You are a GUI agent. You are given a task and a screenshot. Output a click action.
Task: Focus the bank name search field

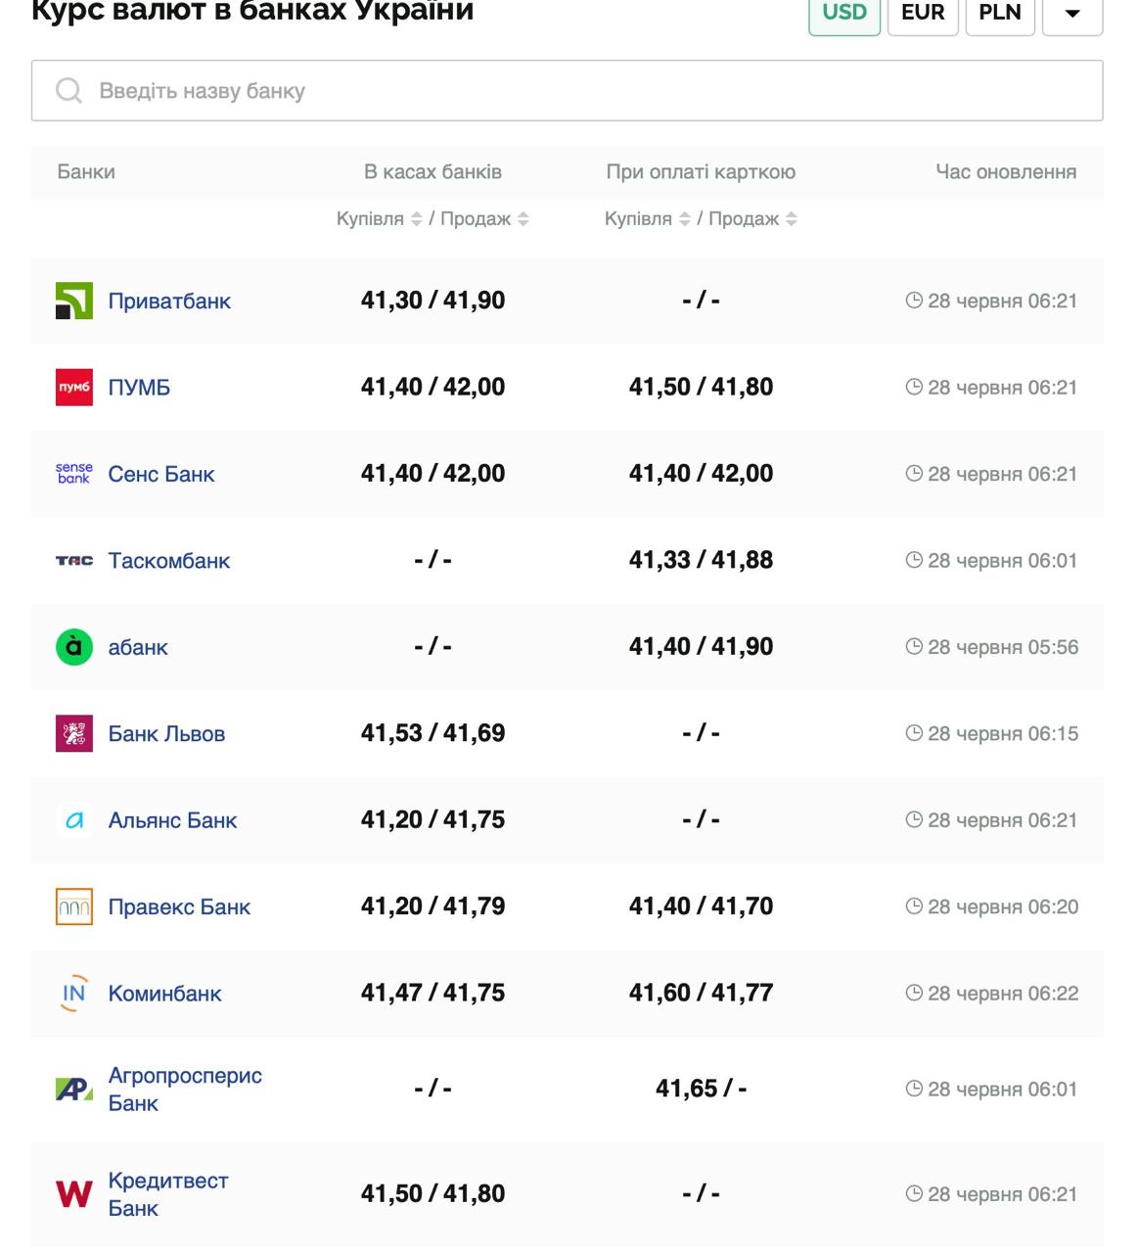click(568, 91)
